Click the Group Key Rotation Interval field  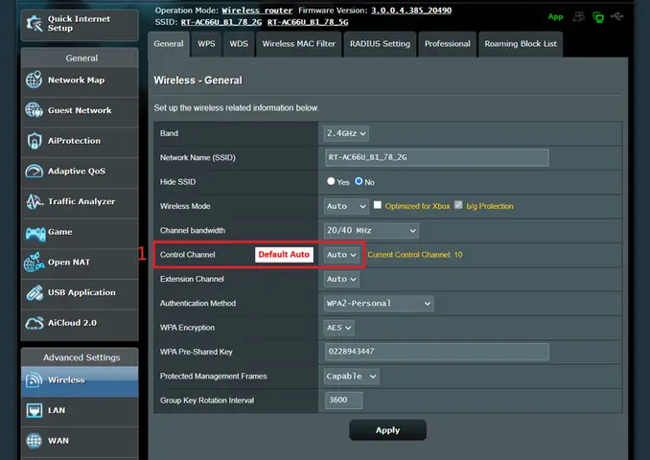pyautogui.click(x=343, y=400)
